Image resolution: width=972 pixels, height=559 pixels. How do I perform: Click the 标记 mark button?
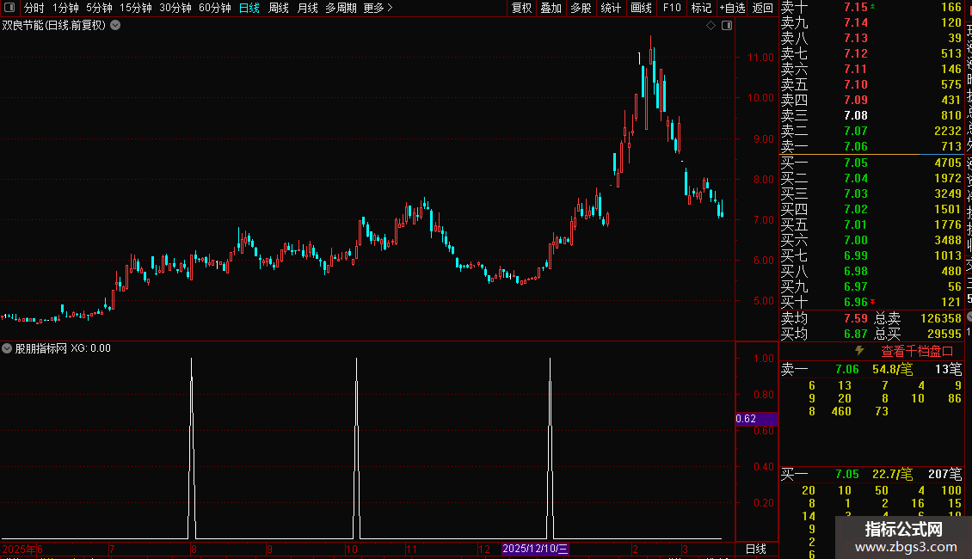pyautogui.click(x=702, y=8)
